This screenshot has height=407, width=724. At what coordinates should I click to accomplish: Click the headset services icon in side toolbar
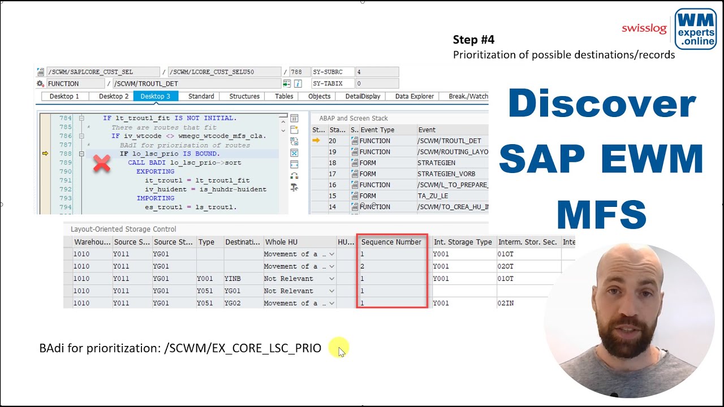point(294,176)
